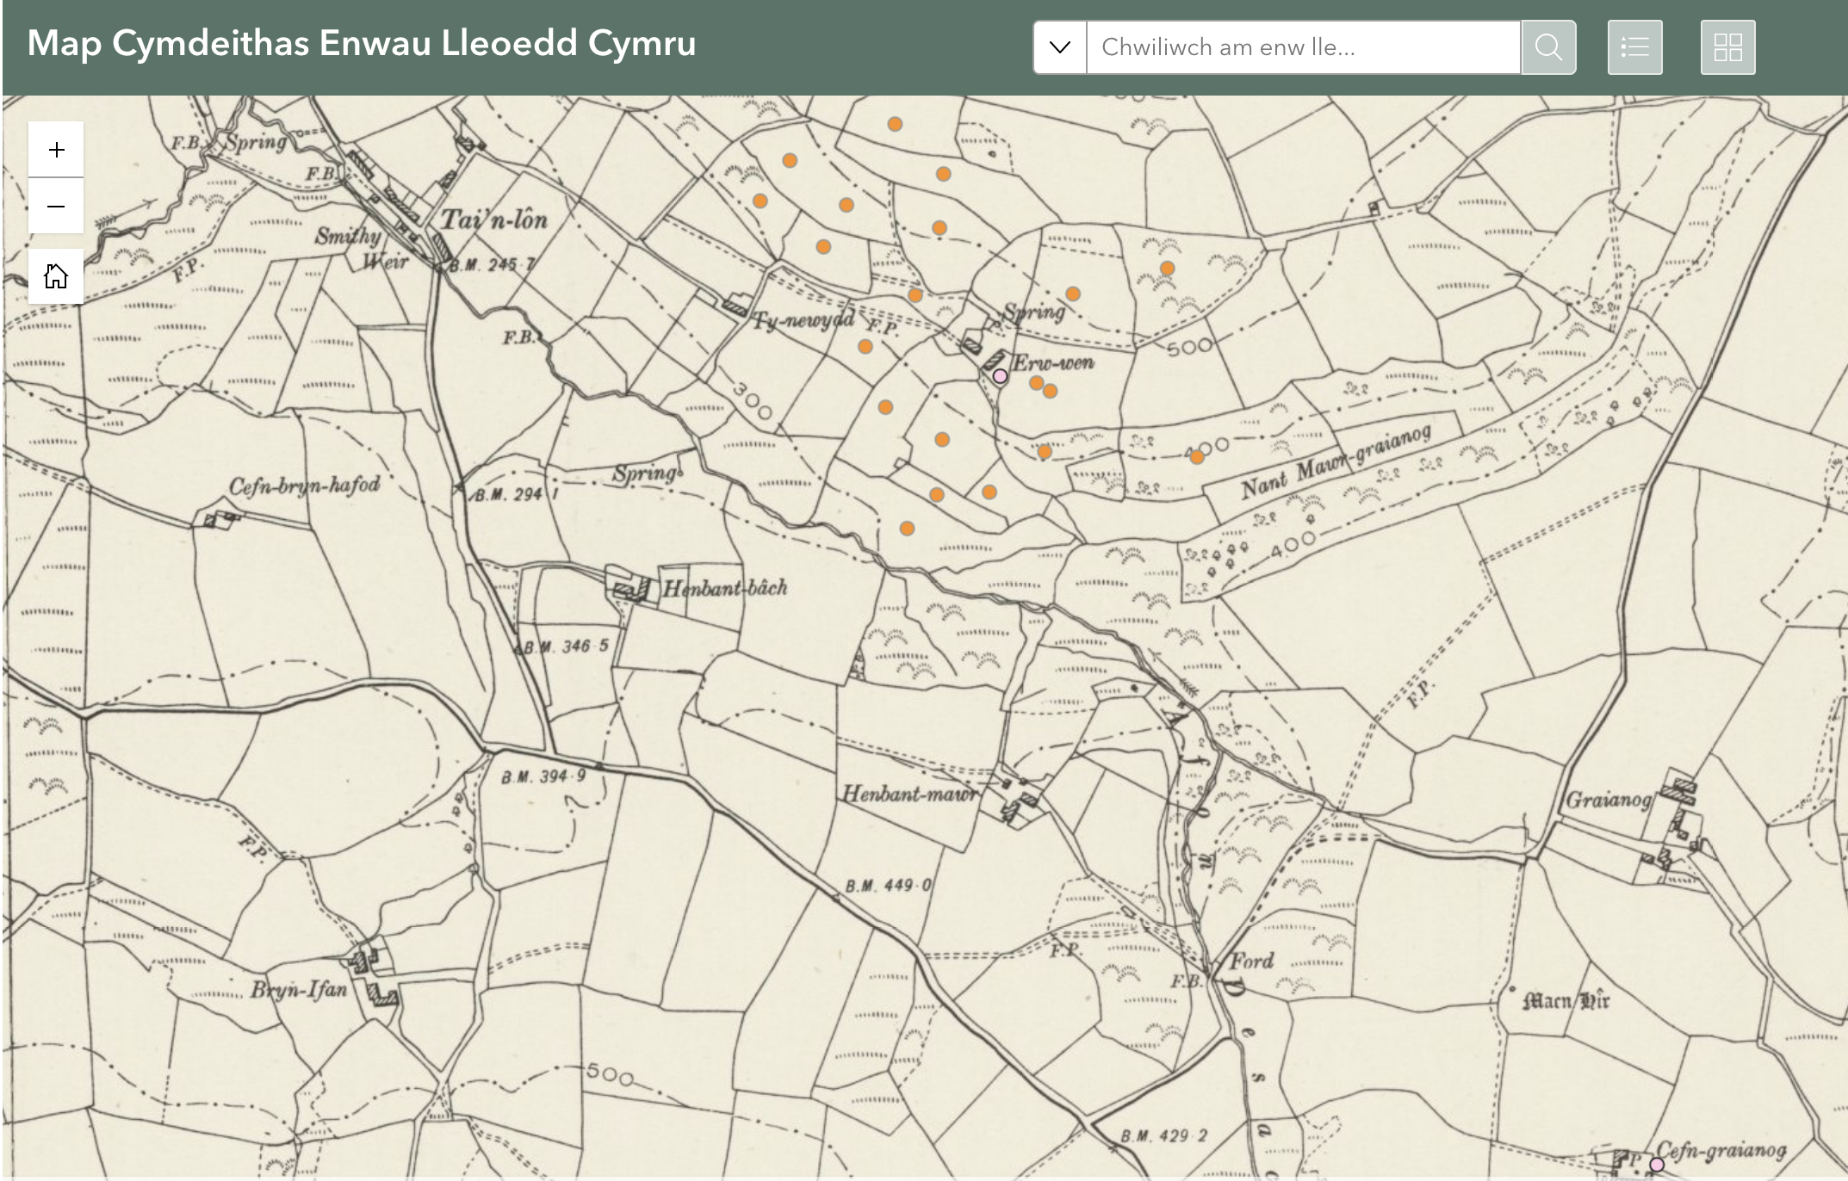Click the magnifier search button

click(x=1548, y=47)
